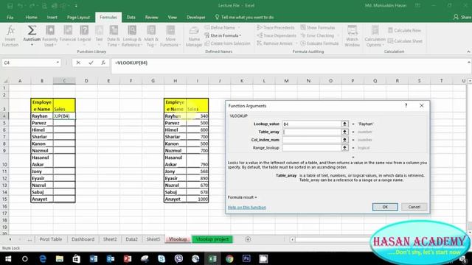Click the Share button
Screen dimensions: 472x265
click(x=462, y=18)
